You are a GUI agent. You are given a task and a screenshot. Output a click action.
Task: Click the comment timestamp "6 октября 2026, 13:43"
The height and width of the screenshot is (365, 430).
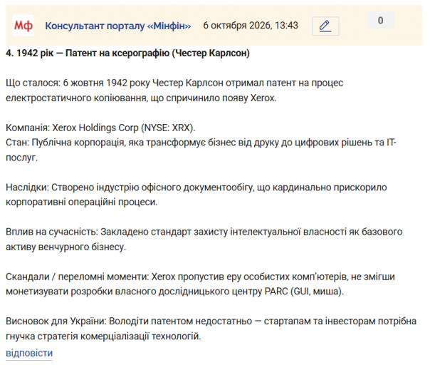point(251,26)
